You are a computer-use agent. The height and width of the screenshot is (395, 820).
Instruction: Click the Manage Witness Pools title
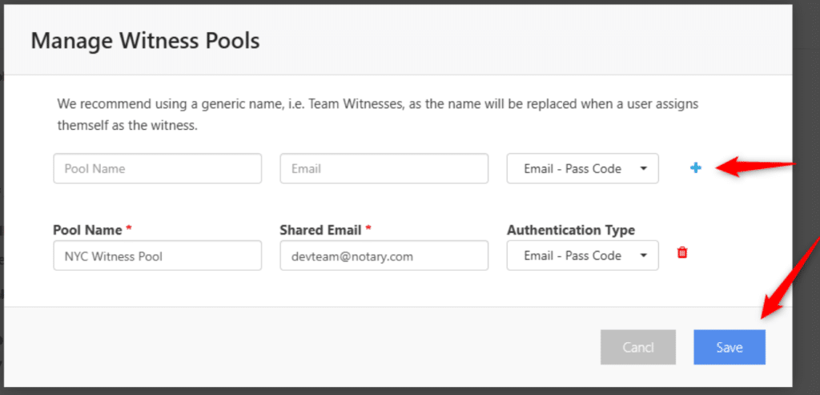(146, 41)
